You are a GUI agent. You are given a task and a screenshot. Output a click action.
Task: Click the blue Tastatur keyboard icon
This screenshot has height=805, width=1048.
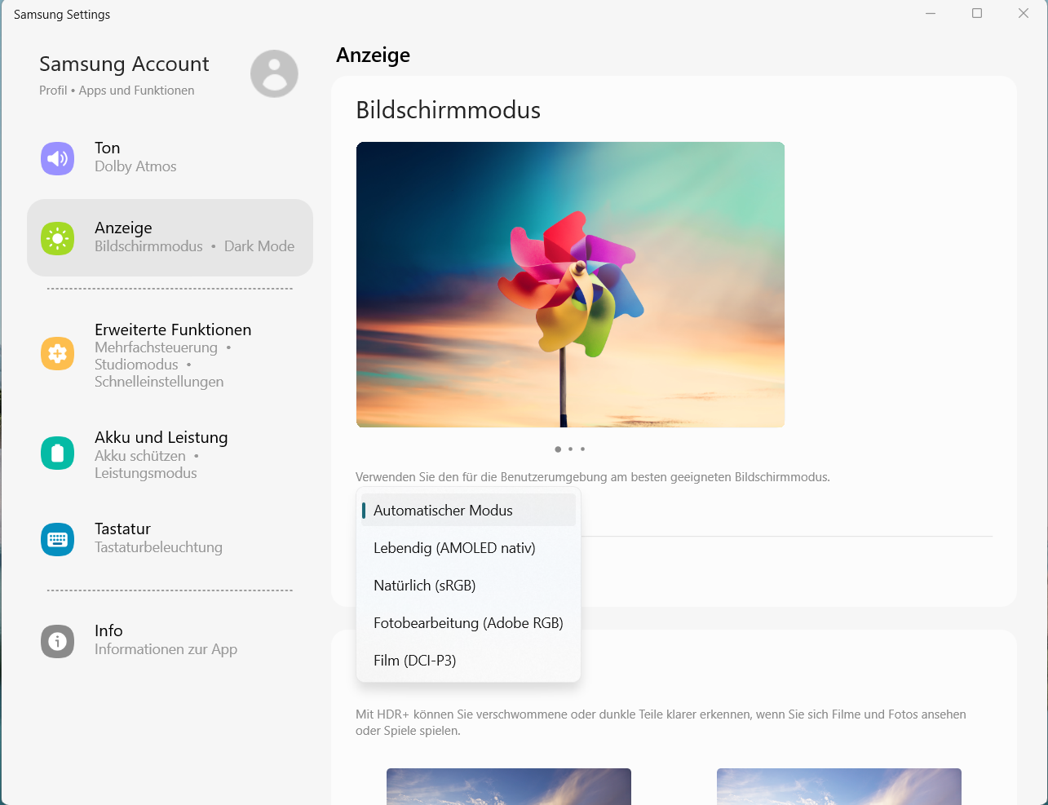click(x=57, y=539)
